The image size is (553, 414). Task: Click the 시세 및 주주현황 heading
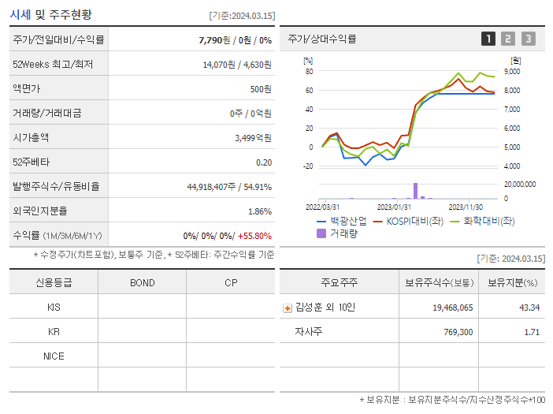click(50, 14)
